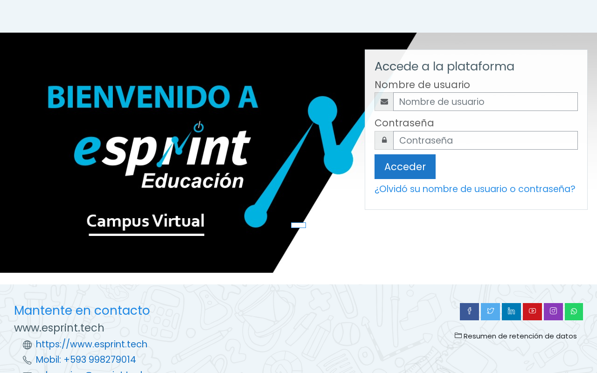
Task: Click the 'Accede a la plataforma' heading
Action: click(x=444, y=66)
